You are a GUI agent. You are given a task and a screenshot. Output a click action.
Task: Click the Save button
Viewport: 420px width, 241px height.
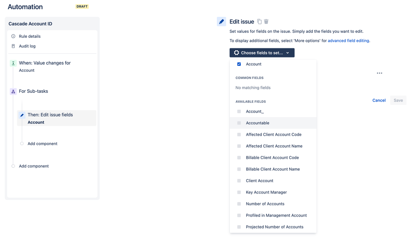coord(398,100)
